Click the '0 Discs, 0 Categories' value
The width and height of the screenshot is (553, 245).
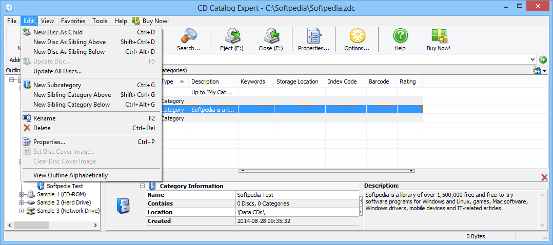pos(263,203)
